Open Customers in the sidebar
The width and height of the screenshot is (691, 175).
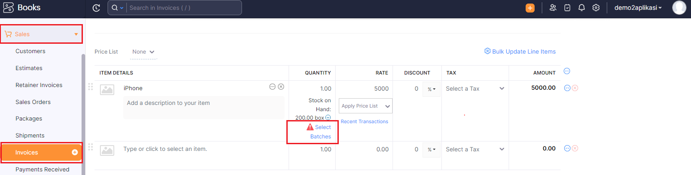click(x=30, y=51)
